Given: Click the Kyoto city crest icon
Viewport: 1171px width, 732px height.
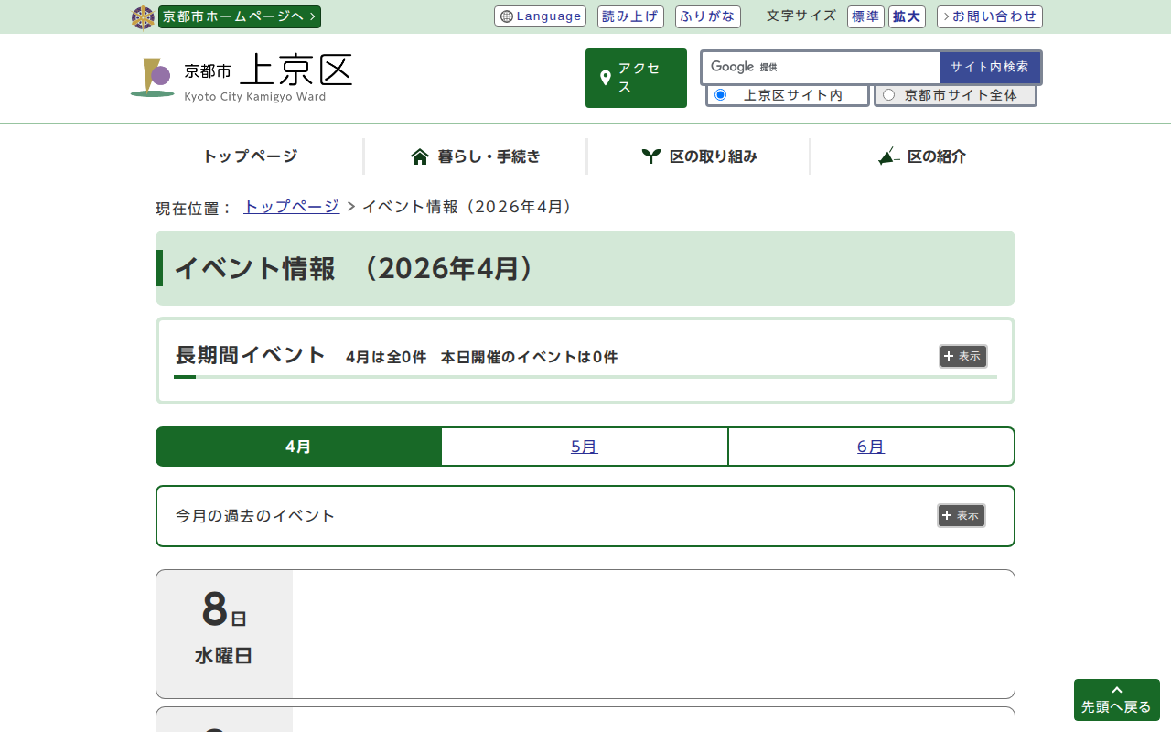Looking at the screenshot, I should point(143,17).
